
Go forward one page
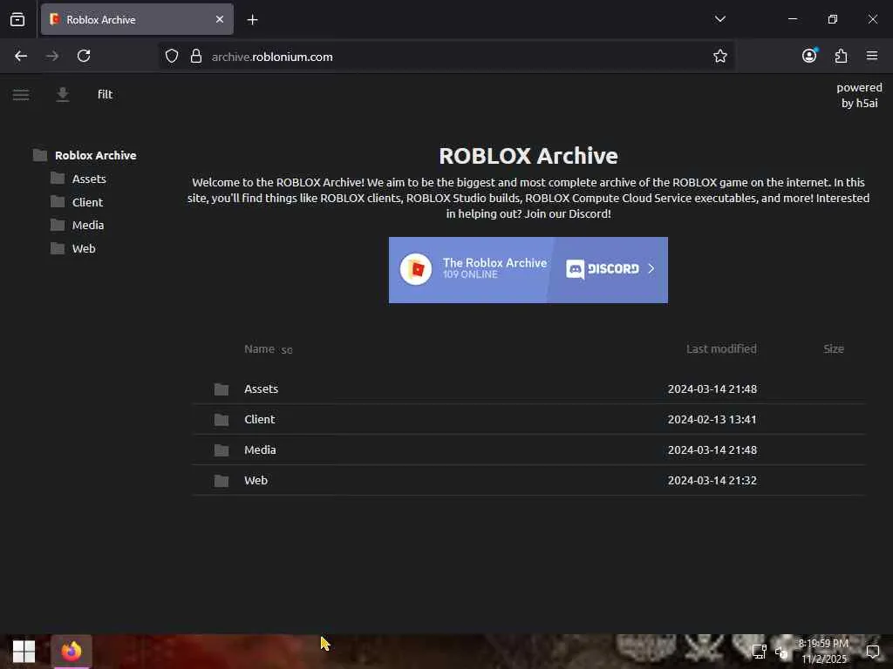coord(52,56)
